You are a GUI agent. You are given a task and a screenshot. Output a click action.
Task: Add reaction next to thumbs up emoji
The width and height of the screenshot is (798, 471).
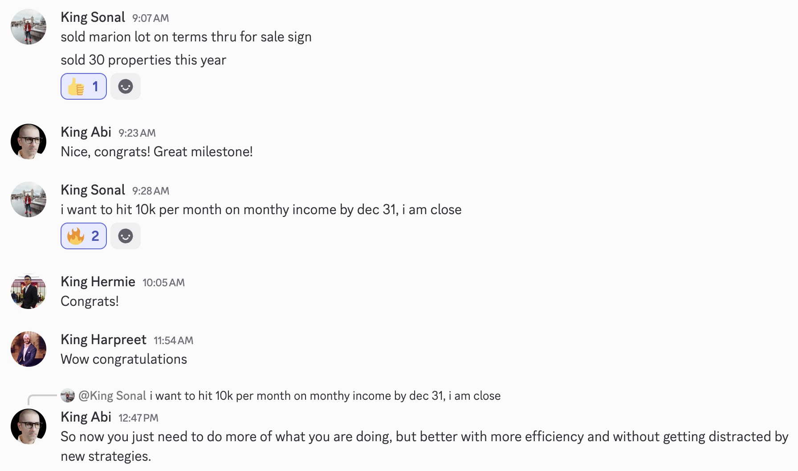pyautogui.click(x=126, y=86)
